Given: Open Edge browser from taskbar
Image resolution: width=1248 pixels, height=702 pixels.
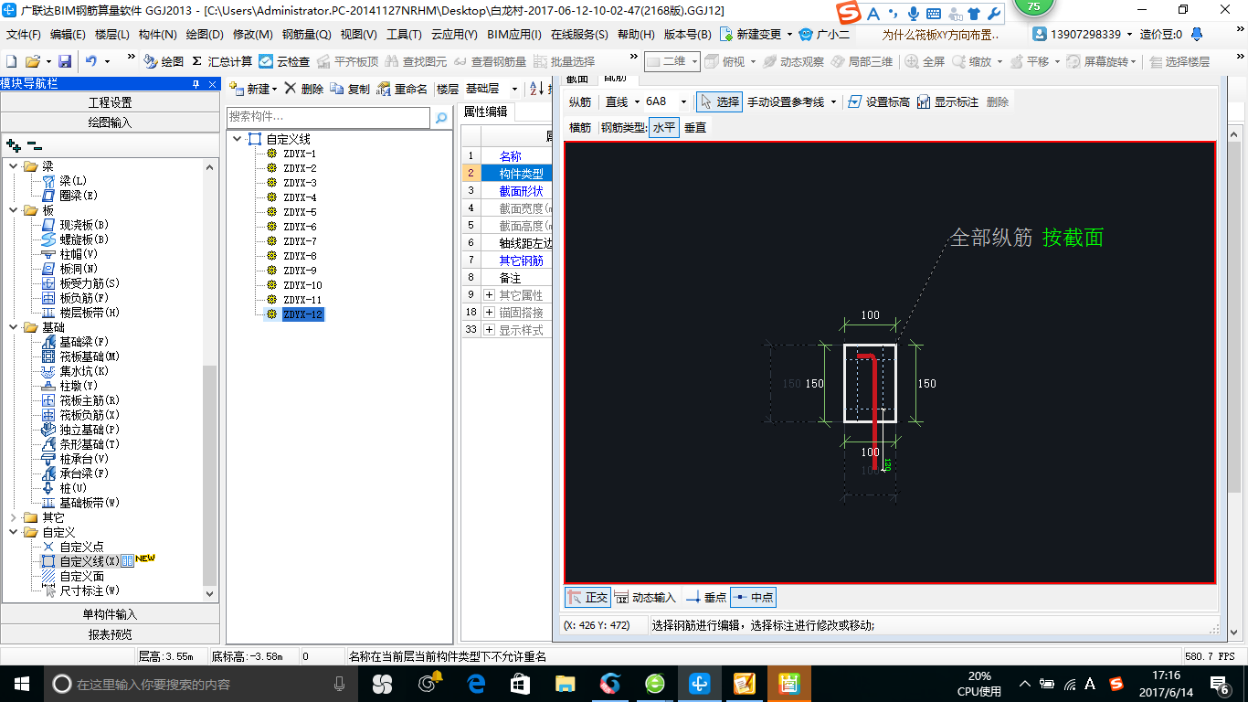Looking at the screenshot, I should (x=476, y=684).
